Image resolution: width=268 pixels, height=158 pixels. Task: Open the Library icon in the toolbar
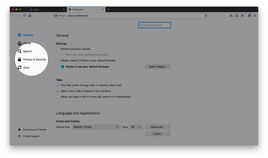click(x=231, y=16)
